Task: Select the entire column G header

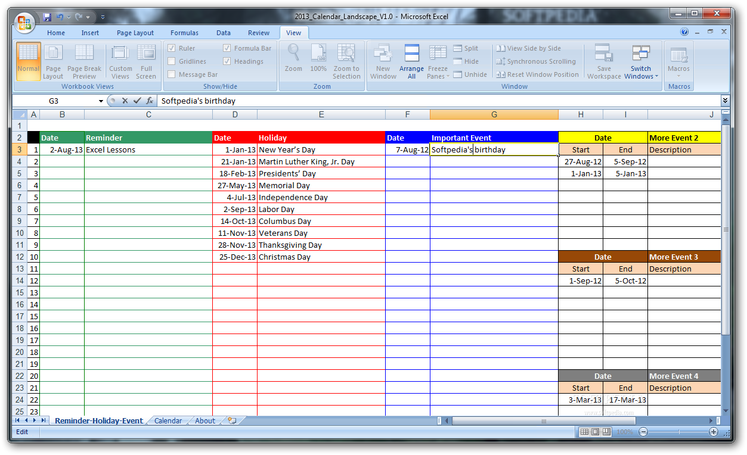Action: point(494,114)
